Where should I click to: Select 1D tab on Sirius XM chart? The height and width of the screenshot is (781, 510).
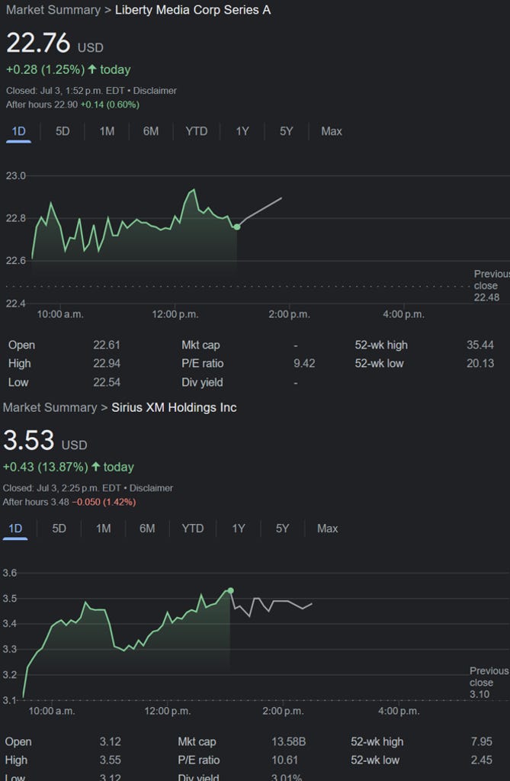[x=15, y=529]
